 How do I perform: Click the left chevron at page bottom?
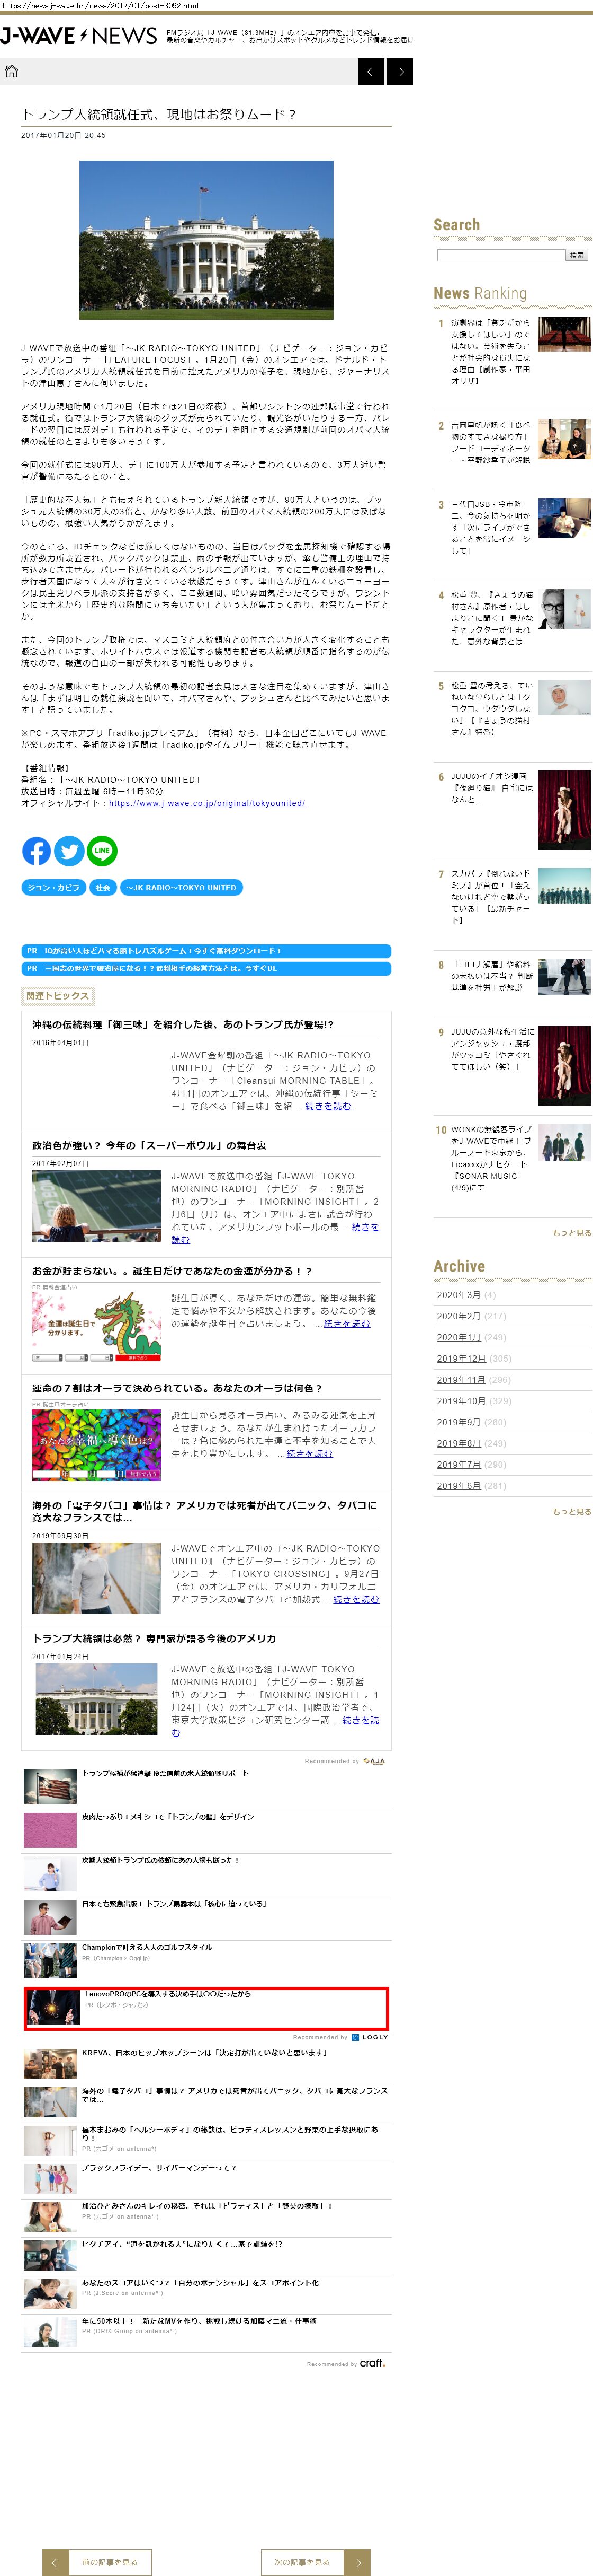coord(56,2561)
